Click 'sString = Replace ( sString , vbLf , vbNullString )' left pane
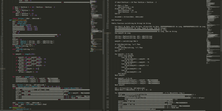The height and width of the screenshot is (111, 222). (x=33, y=43)
